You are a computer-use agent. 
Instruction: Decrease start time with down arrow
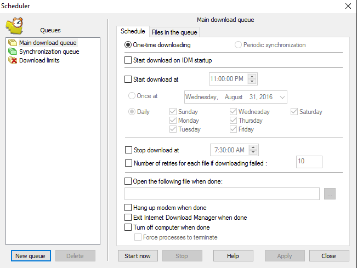[x=252, y=82]
